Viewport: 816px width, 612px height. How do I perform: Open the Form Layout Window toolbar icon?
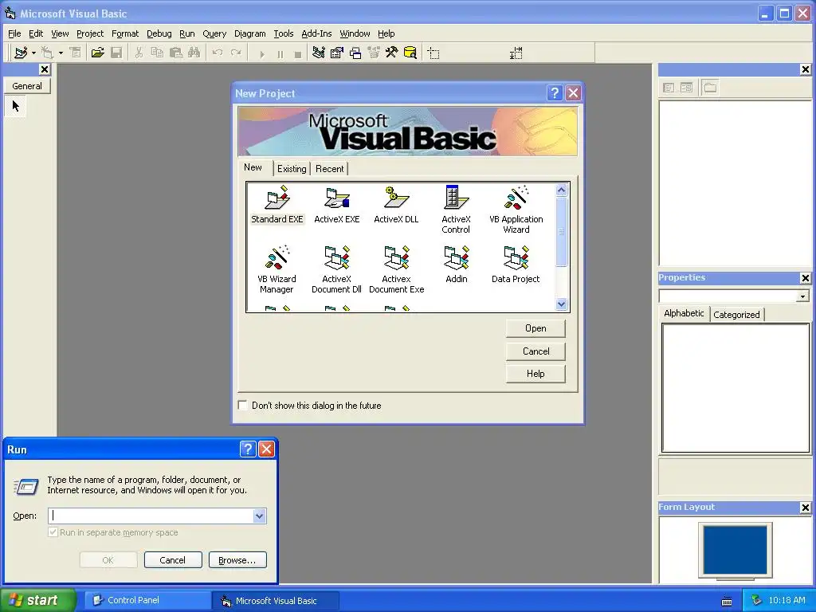pos(355,53)
